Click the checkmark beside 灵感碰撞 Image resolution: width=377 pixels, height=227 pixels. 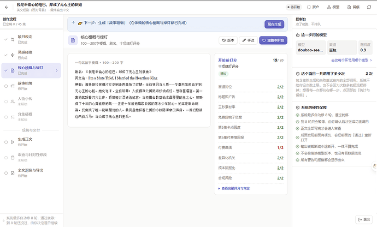click(x=6, y=55)
